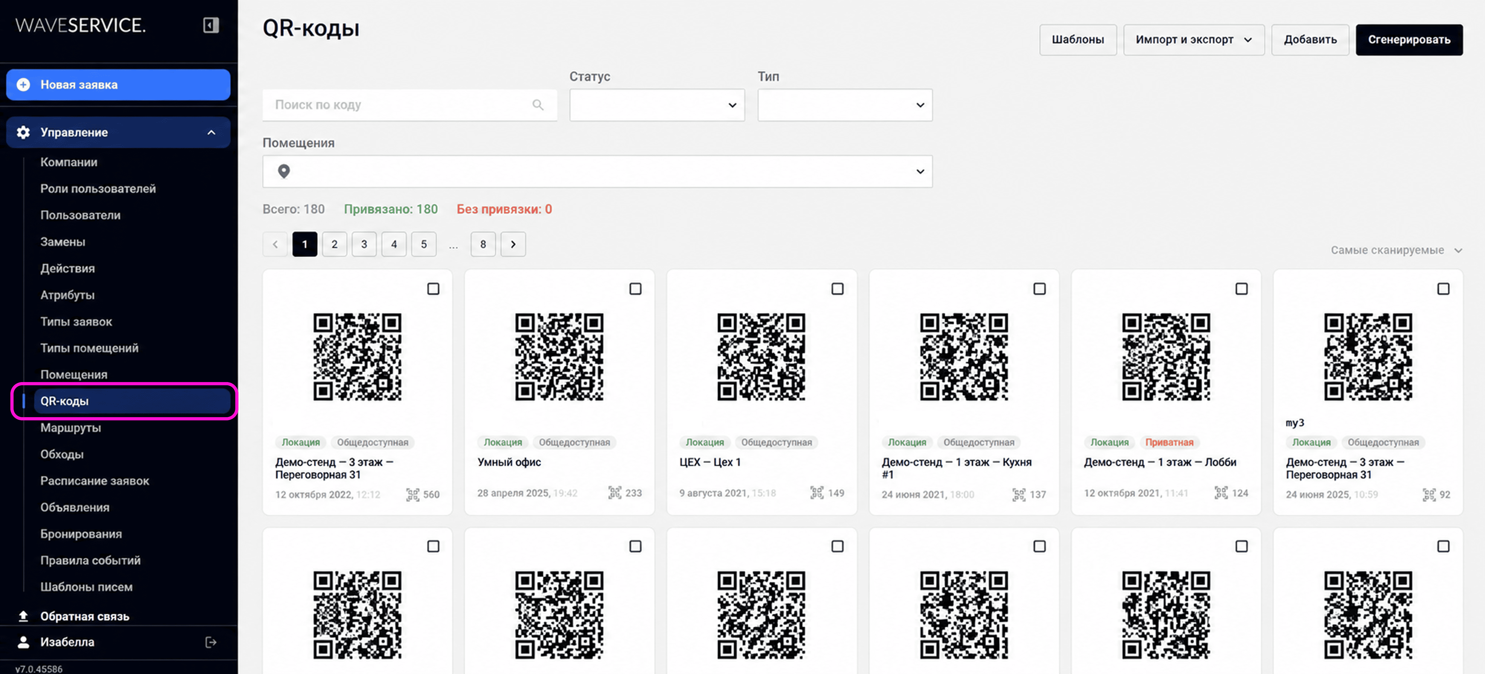This screenshot has width=1485, height=674.
Task: Click scan count icon beside 149
Action: click(817, 493)
